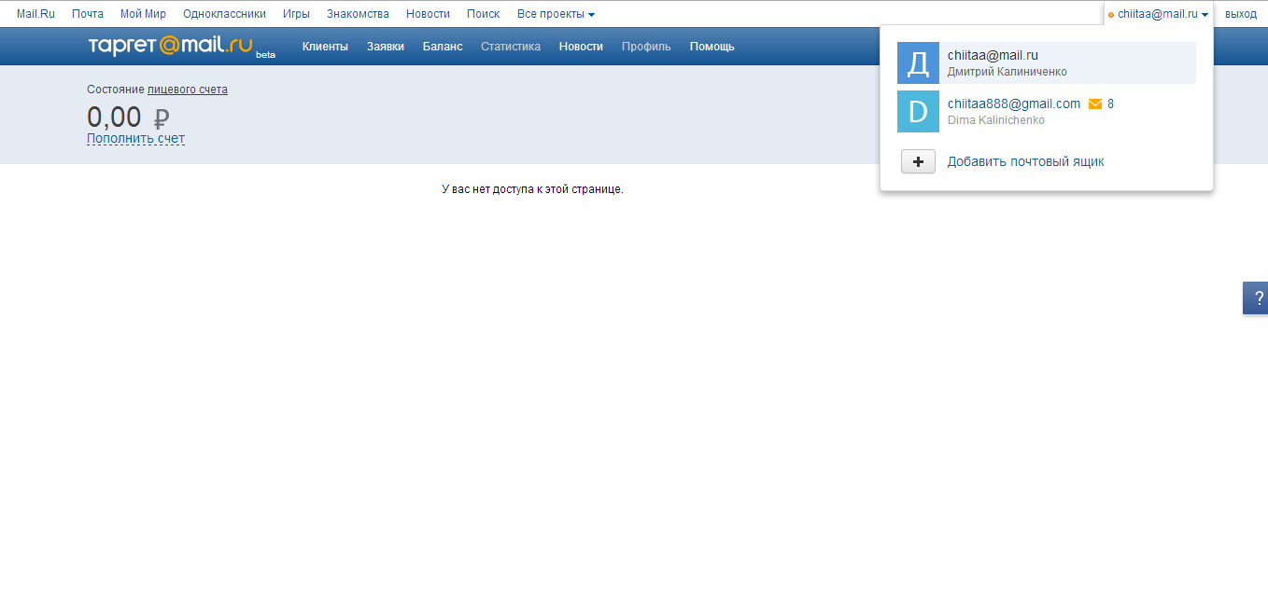Open the Клиенты menu item

(325, 47)
